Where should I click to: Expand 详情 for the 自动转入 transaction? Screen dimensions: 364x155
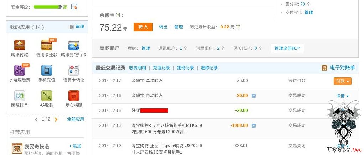(x=342, y=96)
